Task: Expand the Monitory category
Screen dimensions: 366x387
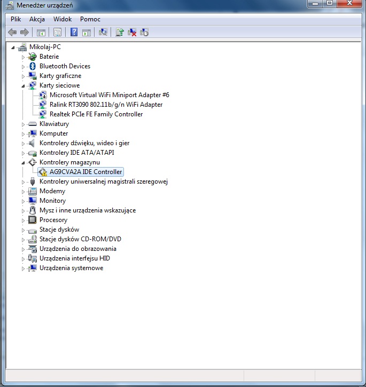Action: pos(23,201)
